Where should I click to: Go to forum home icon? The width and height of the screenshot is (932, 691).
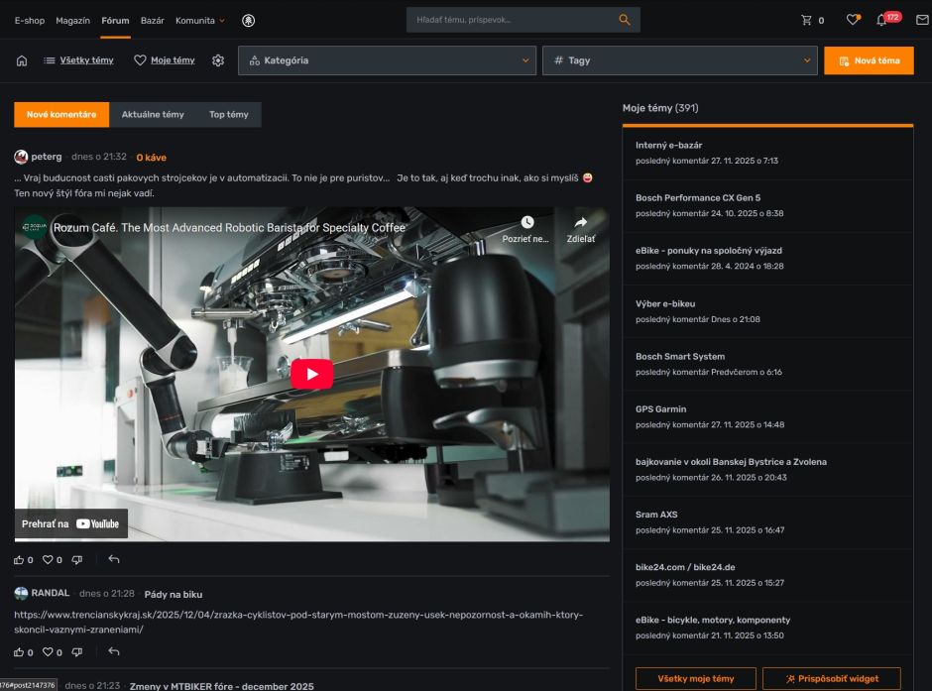coord(22,60)
